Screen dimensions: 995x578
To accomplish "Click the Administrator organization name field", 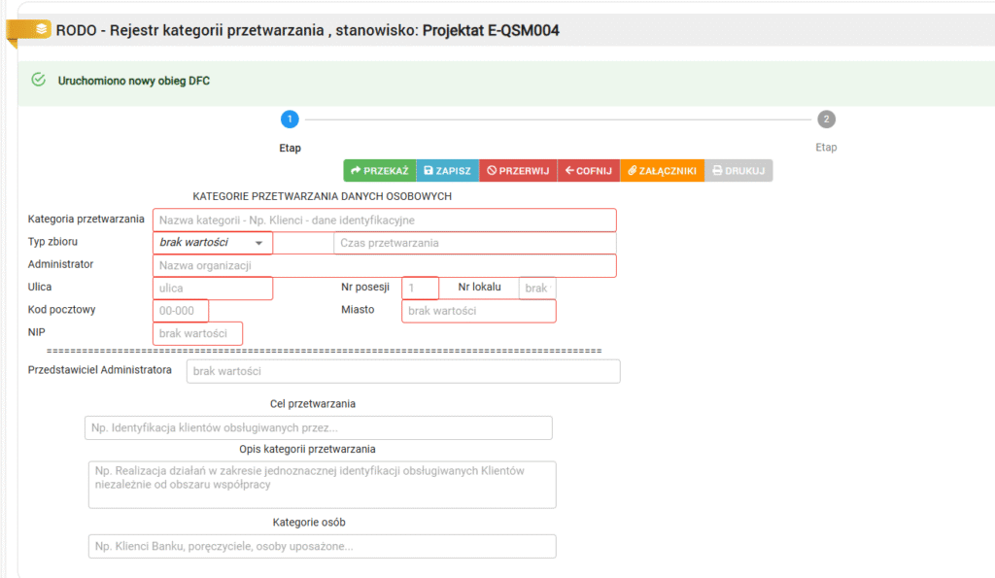I will pos(384,266).
